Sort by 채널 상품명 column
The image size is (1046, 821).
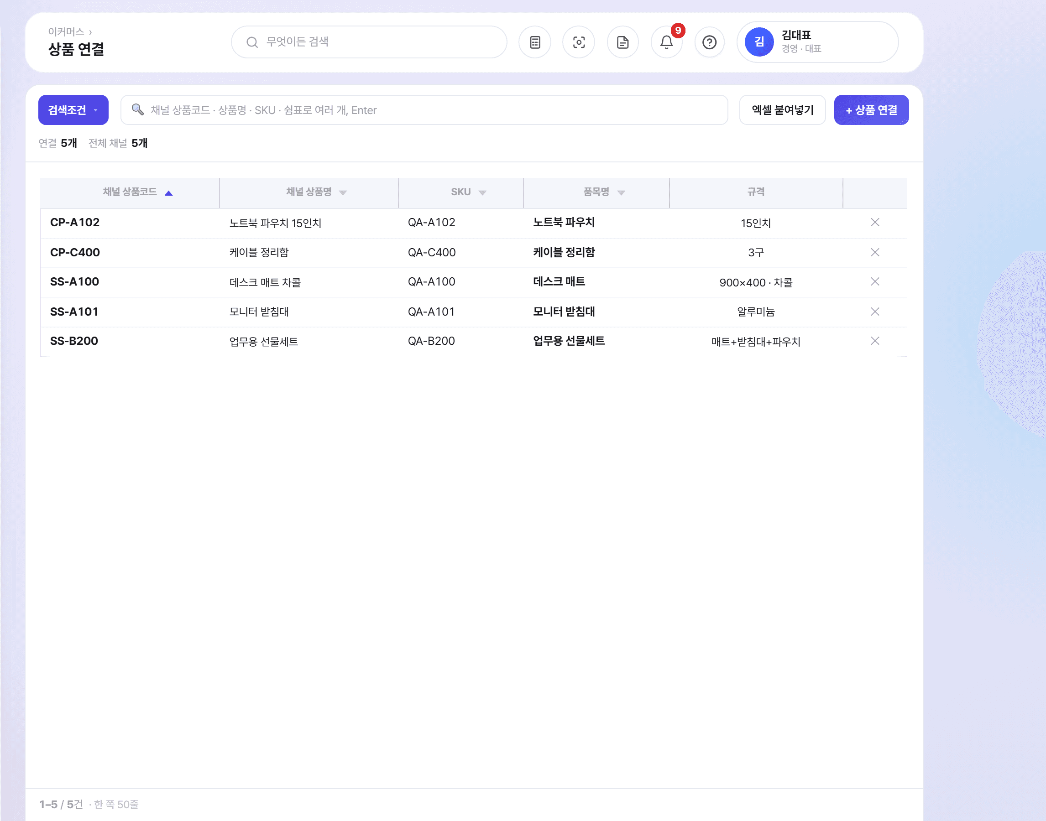309,192
